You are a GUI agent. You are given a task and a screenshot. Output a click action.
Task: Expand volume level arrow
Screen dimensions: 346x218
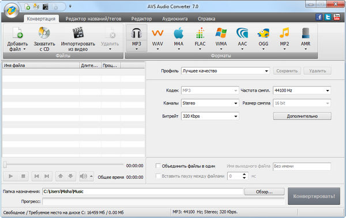tap(91, 176)
